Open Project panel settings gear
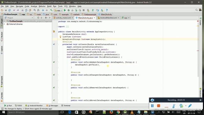The height and width of the screenshot is (115, 204). click(x=46, y=18)
